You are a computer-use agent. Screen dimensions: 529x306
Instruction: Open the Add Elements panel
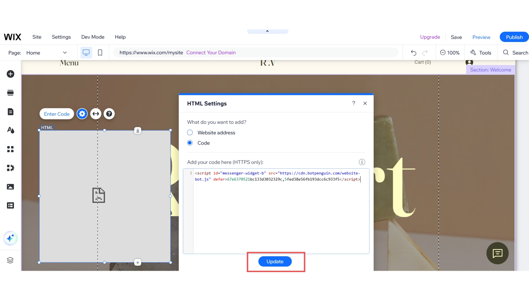point(10,74)
